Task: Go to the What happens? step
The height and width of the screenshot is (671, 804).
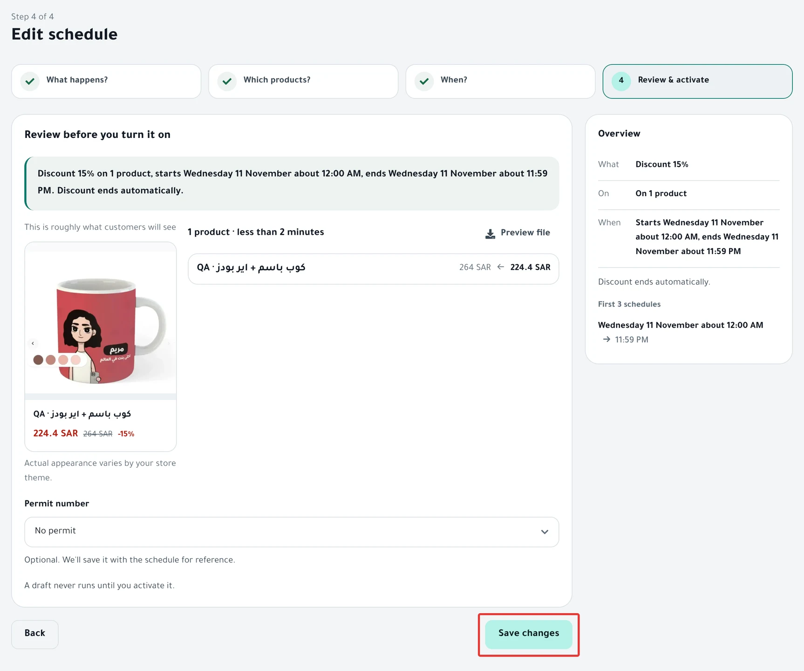Action: coord(106,82)
